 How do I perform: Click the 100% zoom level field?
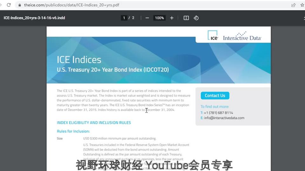click(159, 18)
